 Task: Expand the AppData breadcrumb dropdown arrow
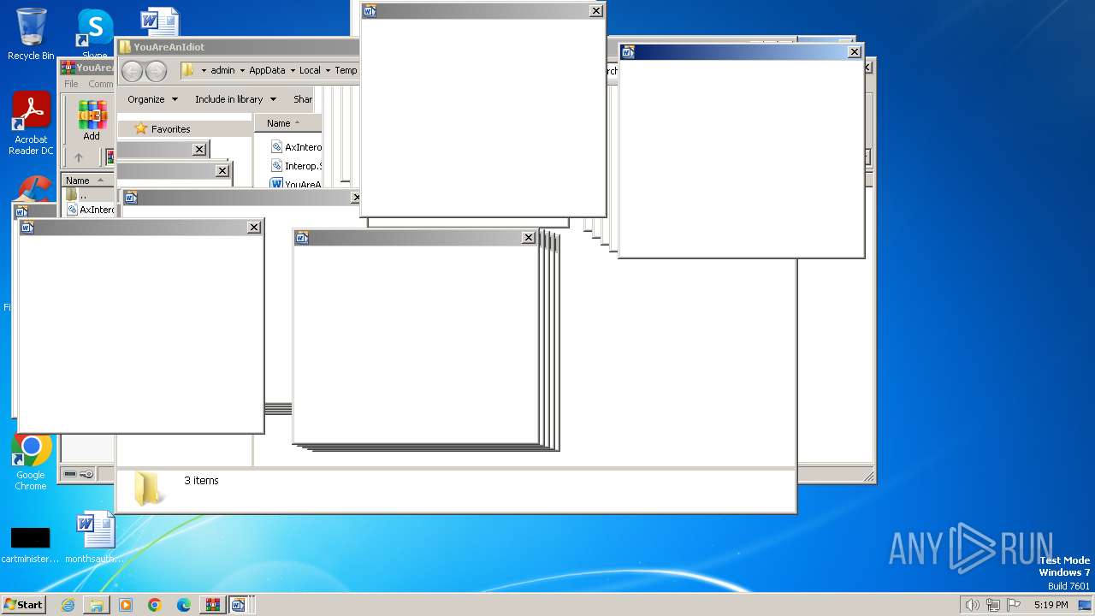[293, 70]
